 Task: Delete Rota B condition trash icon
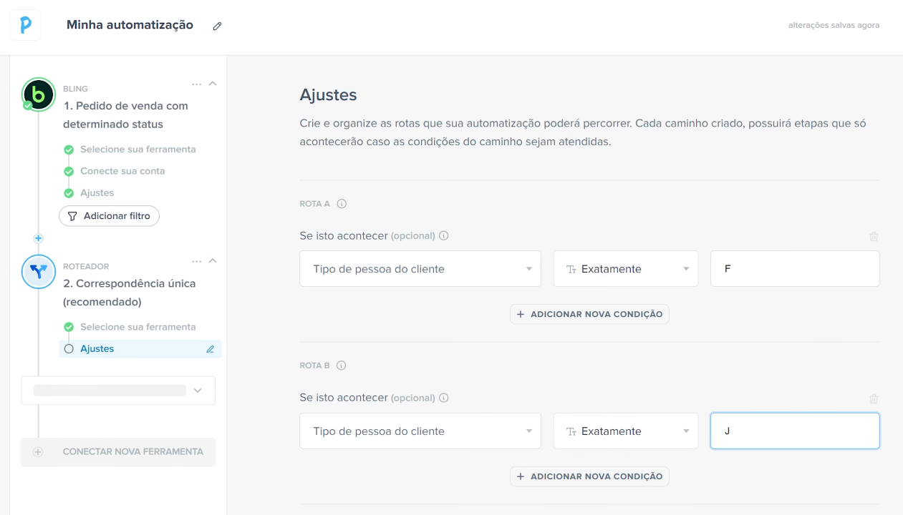click(x=874, y=398)
